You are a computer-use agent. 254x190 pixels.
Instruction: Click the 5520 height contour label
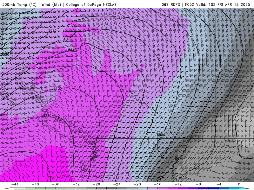tap(179, 159)
